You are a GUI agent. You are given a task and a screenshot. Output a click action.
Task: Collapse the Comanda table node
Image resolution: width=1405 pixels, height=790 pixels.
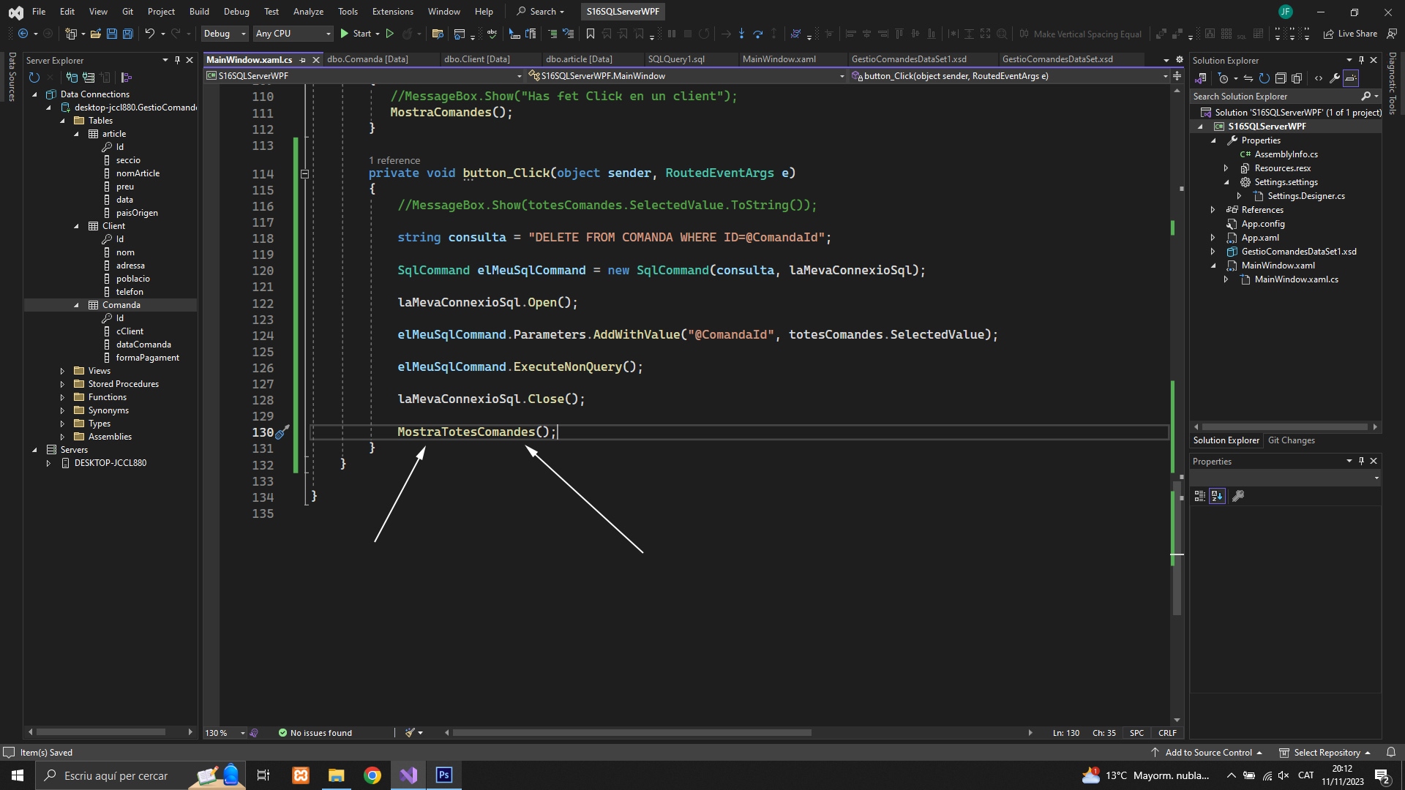76,305
